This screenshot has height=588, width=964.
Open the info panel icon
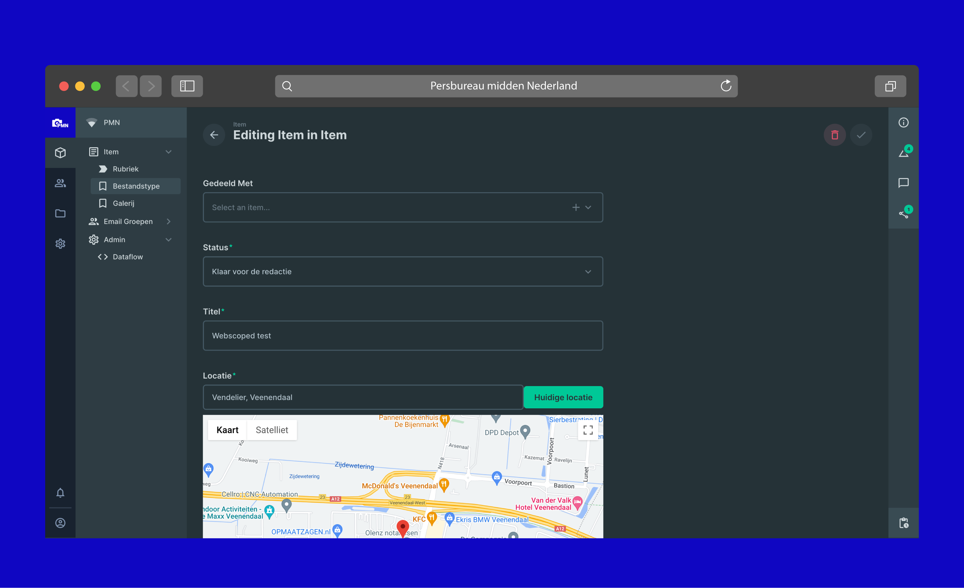point(903,123)
